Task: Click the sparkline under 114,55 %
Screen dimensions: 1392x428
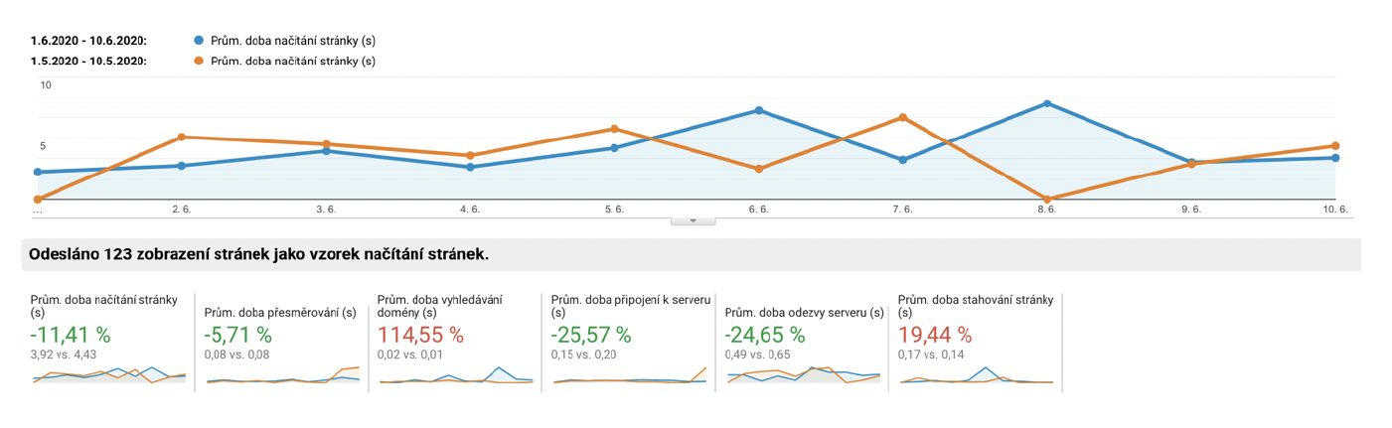Action: point(455,374)
